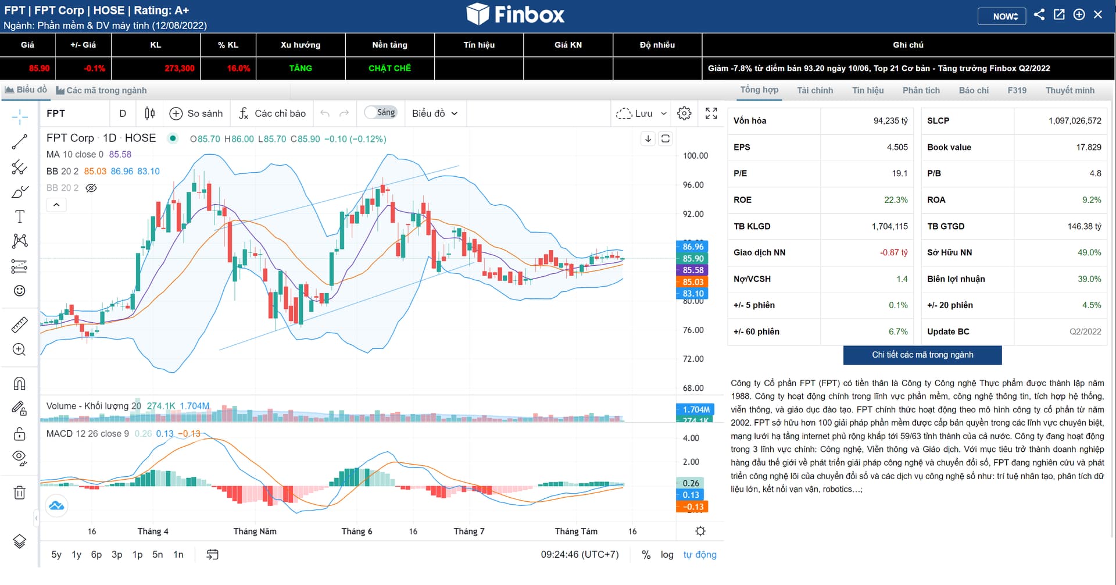Toggle the Sáng light theme switch
The height and width of the screenshot is (585, 1116).
pos(381,113)
